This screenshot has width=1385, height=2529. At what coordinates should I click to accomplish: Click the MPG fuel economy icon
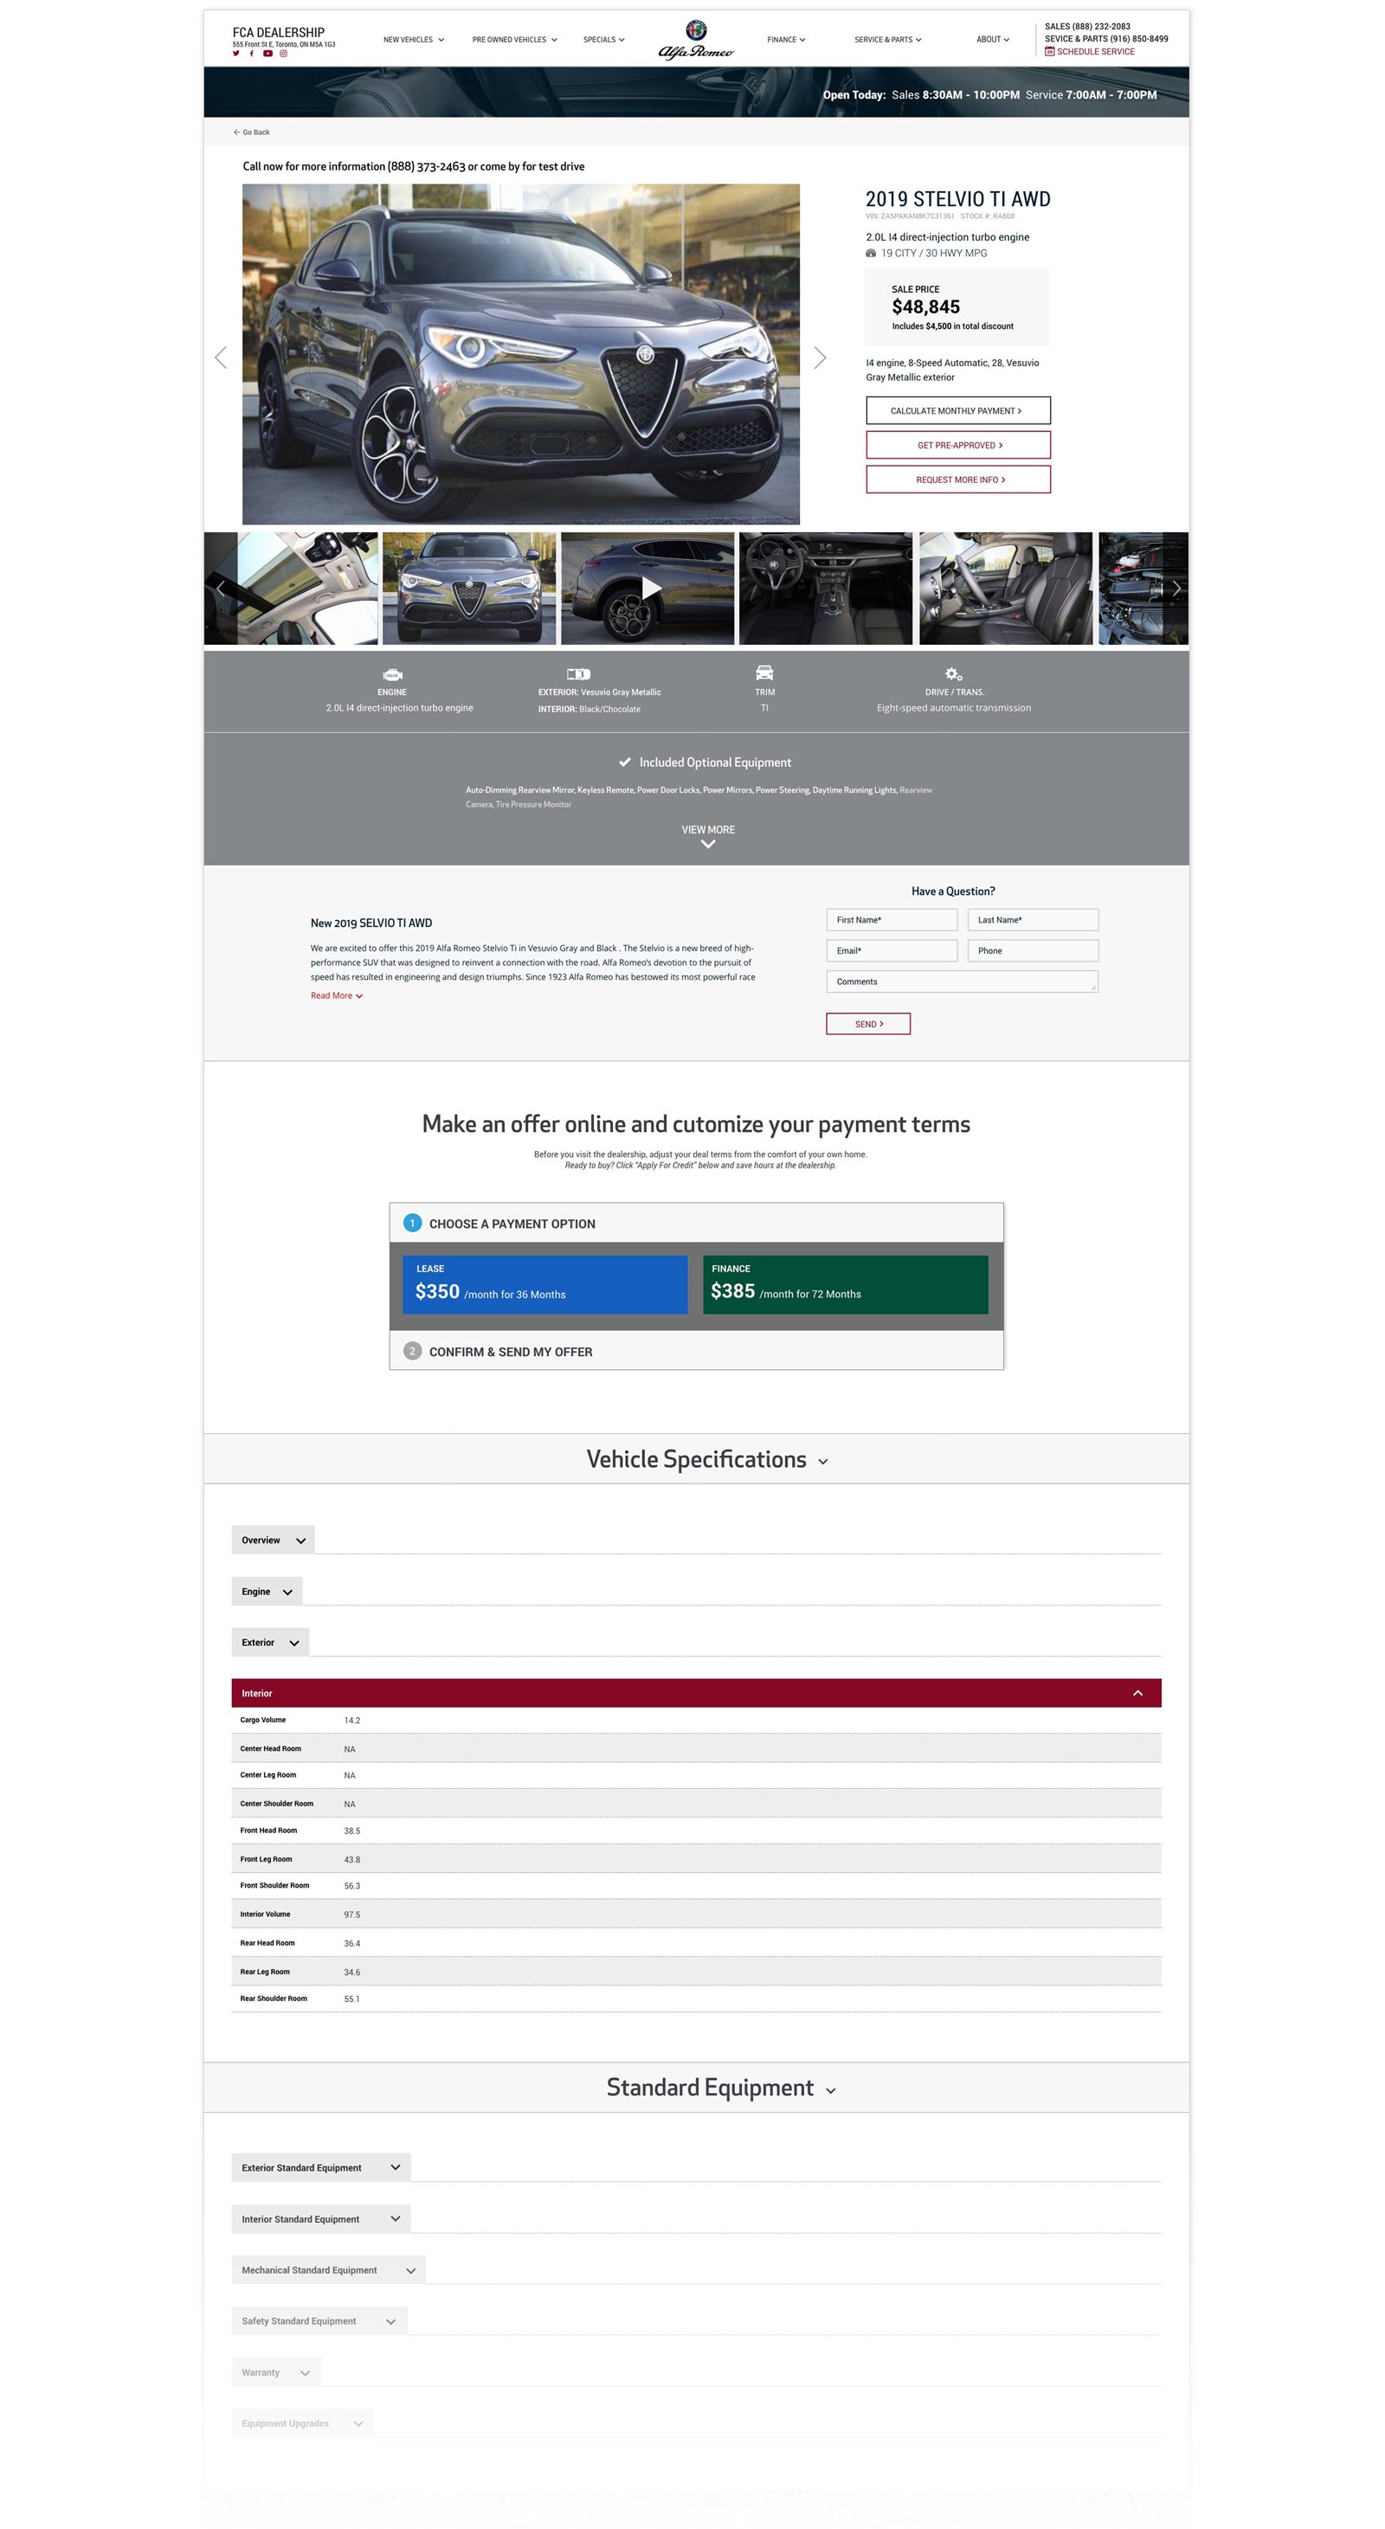(x=871, y=254)
